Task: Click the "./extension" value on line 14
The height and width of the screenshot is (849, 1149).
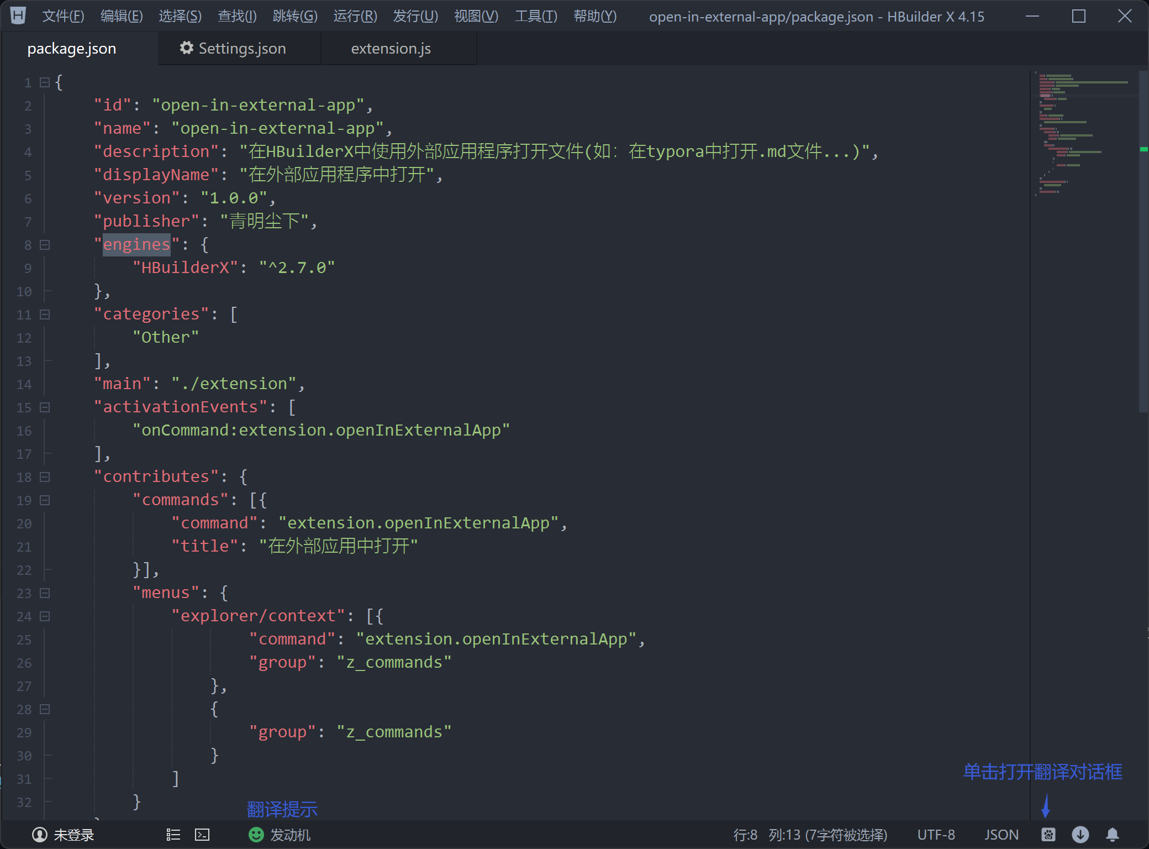Action: click(234, 384)
